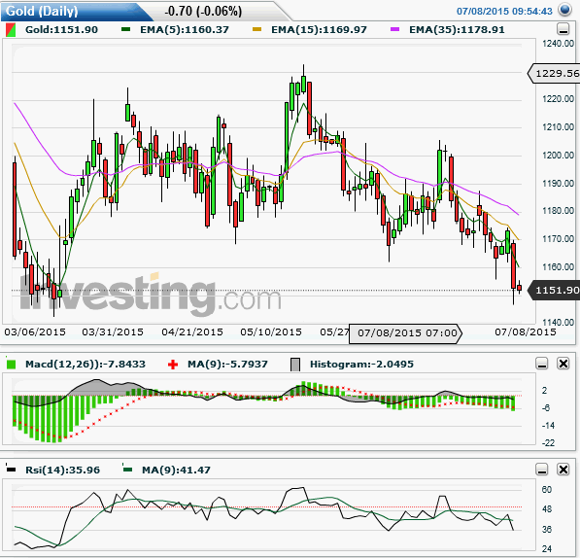Screen dimensions: 580x558
Task: Close the RSI indicator panel
Action: (563, 470)
